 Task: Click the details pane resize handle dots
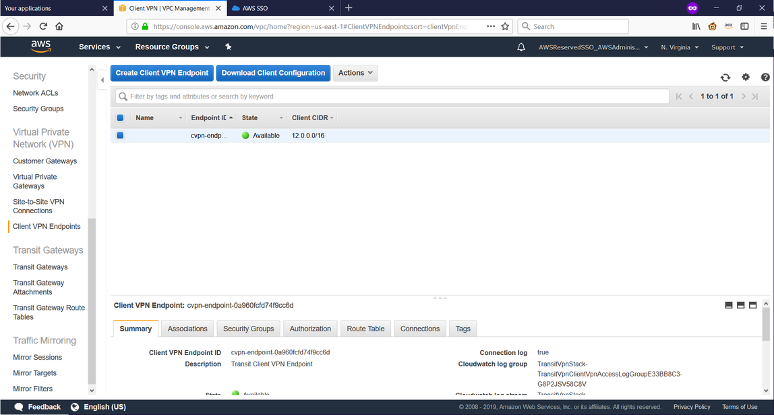(440, 298)
